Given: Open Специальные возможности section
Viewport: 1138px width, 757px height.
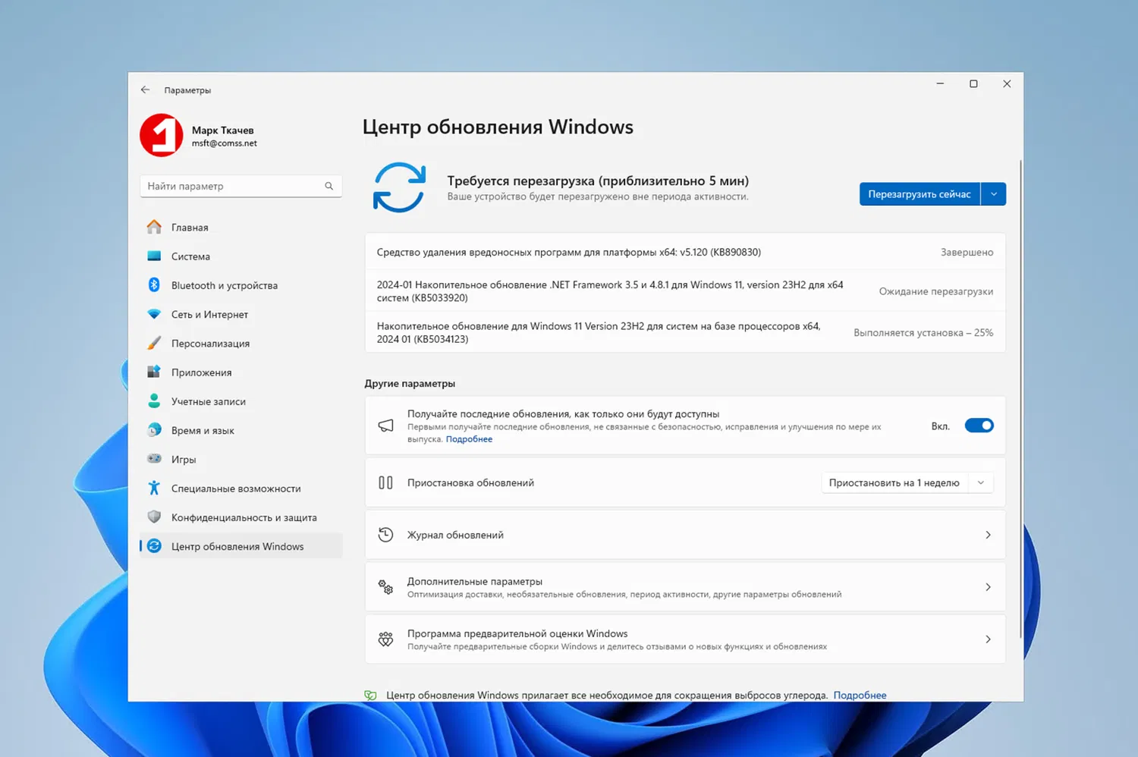Looking at the screenshot, I should point(241,488).
